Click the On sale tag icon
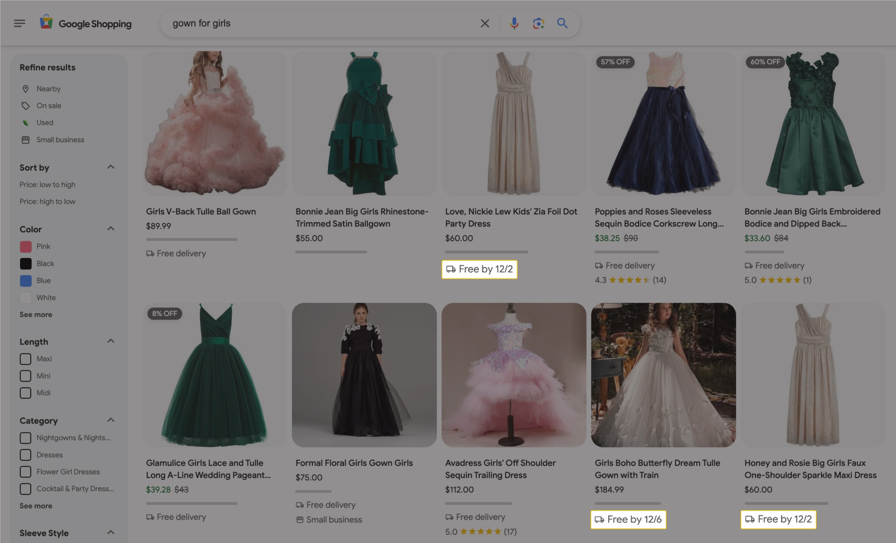Screen dimensions: 896x543 coord(25,106)
